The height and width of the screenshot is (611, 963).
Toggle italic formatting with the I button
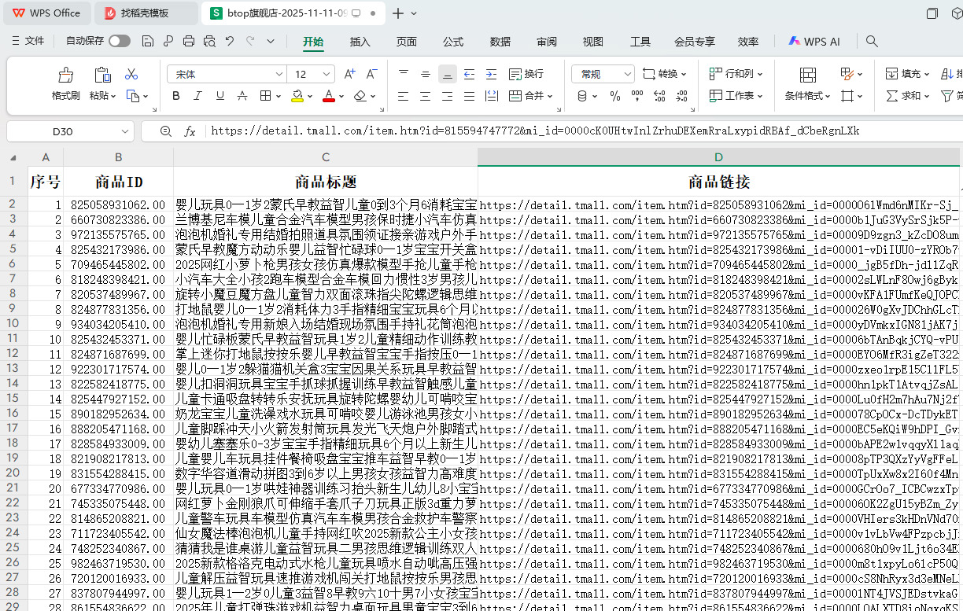pyautogui.click(x=198, y=96)
